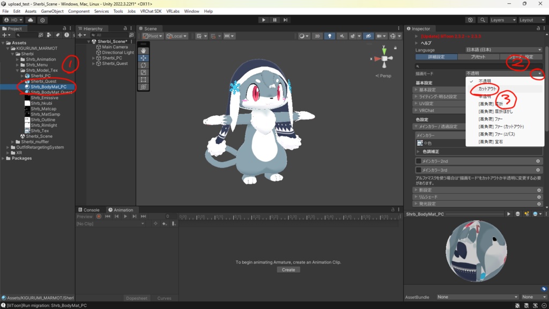Image resolution: width=549 pixels, height=309 pixels.
Task: Expand Sherbi_PC in Hierarchy
Action: coord(93,58)
